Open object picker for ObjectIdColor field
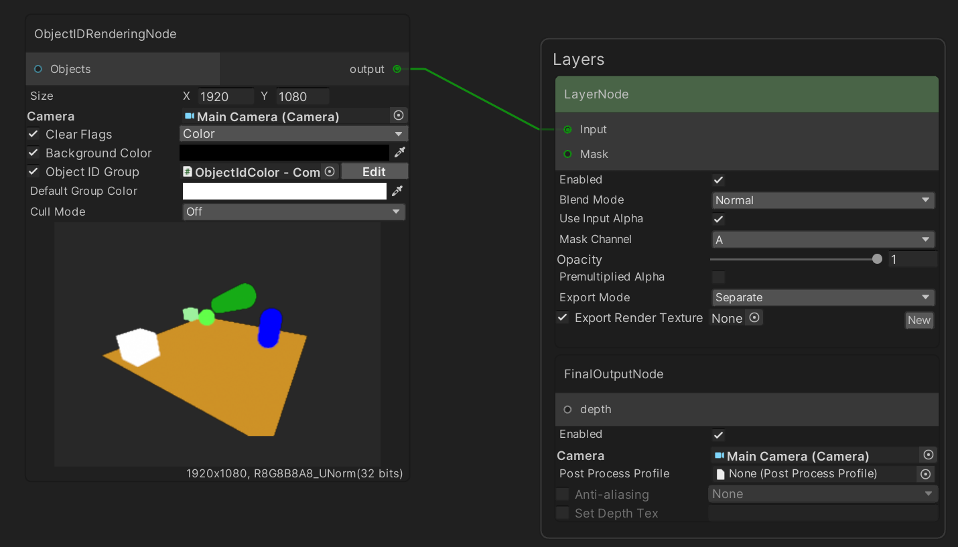 [x=330, y=172]
